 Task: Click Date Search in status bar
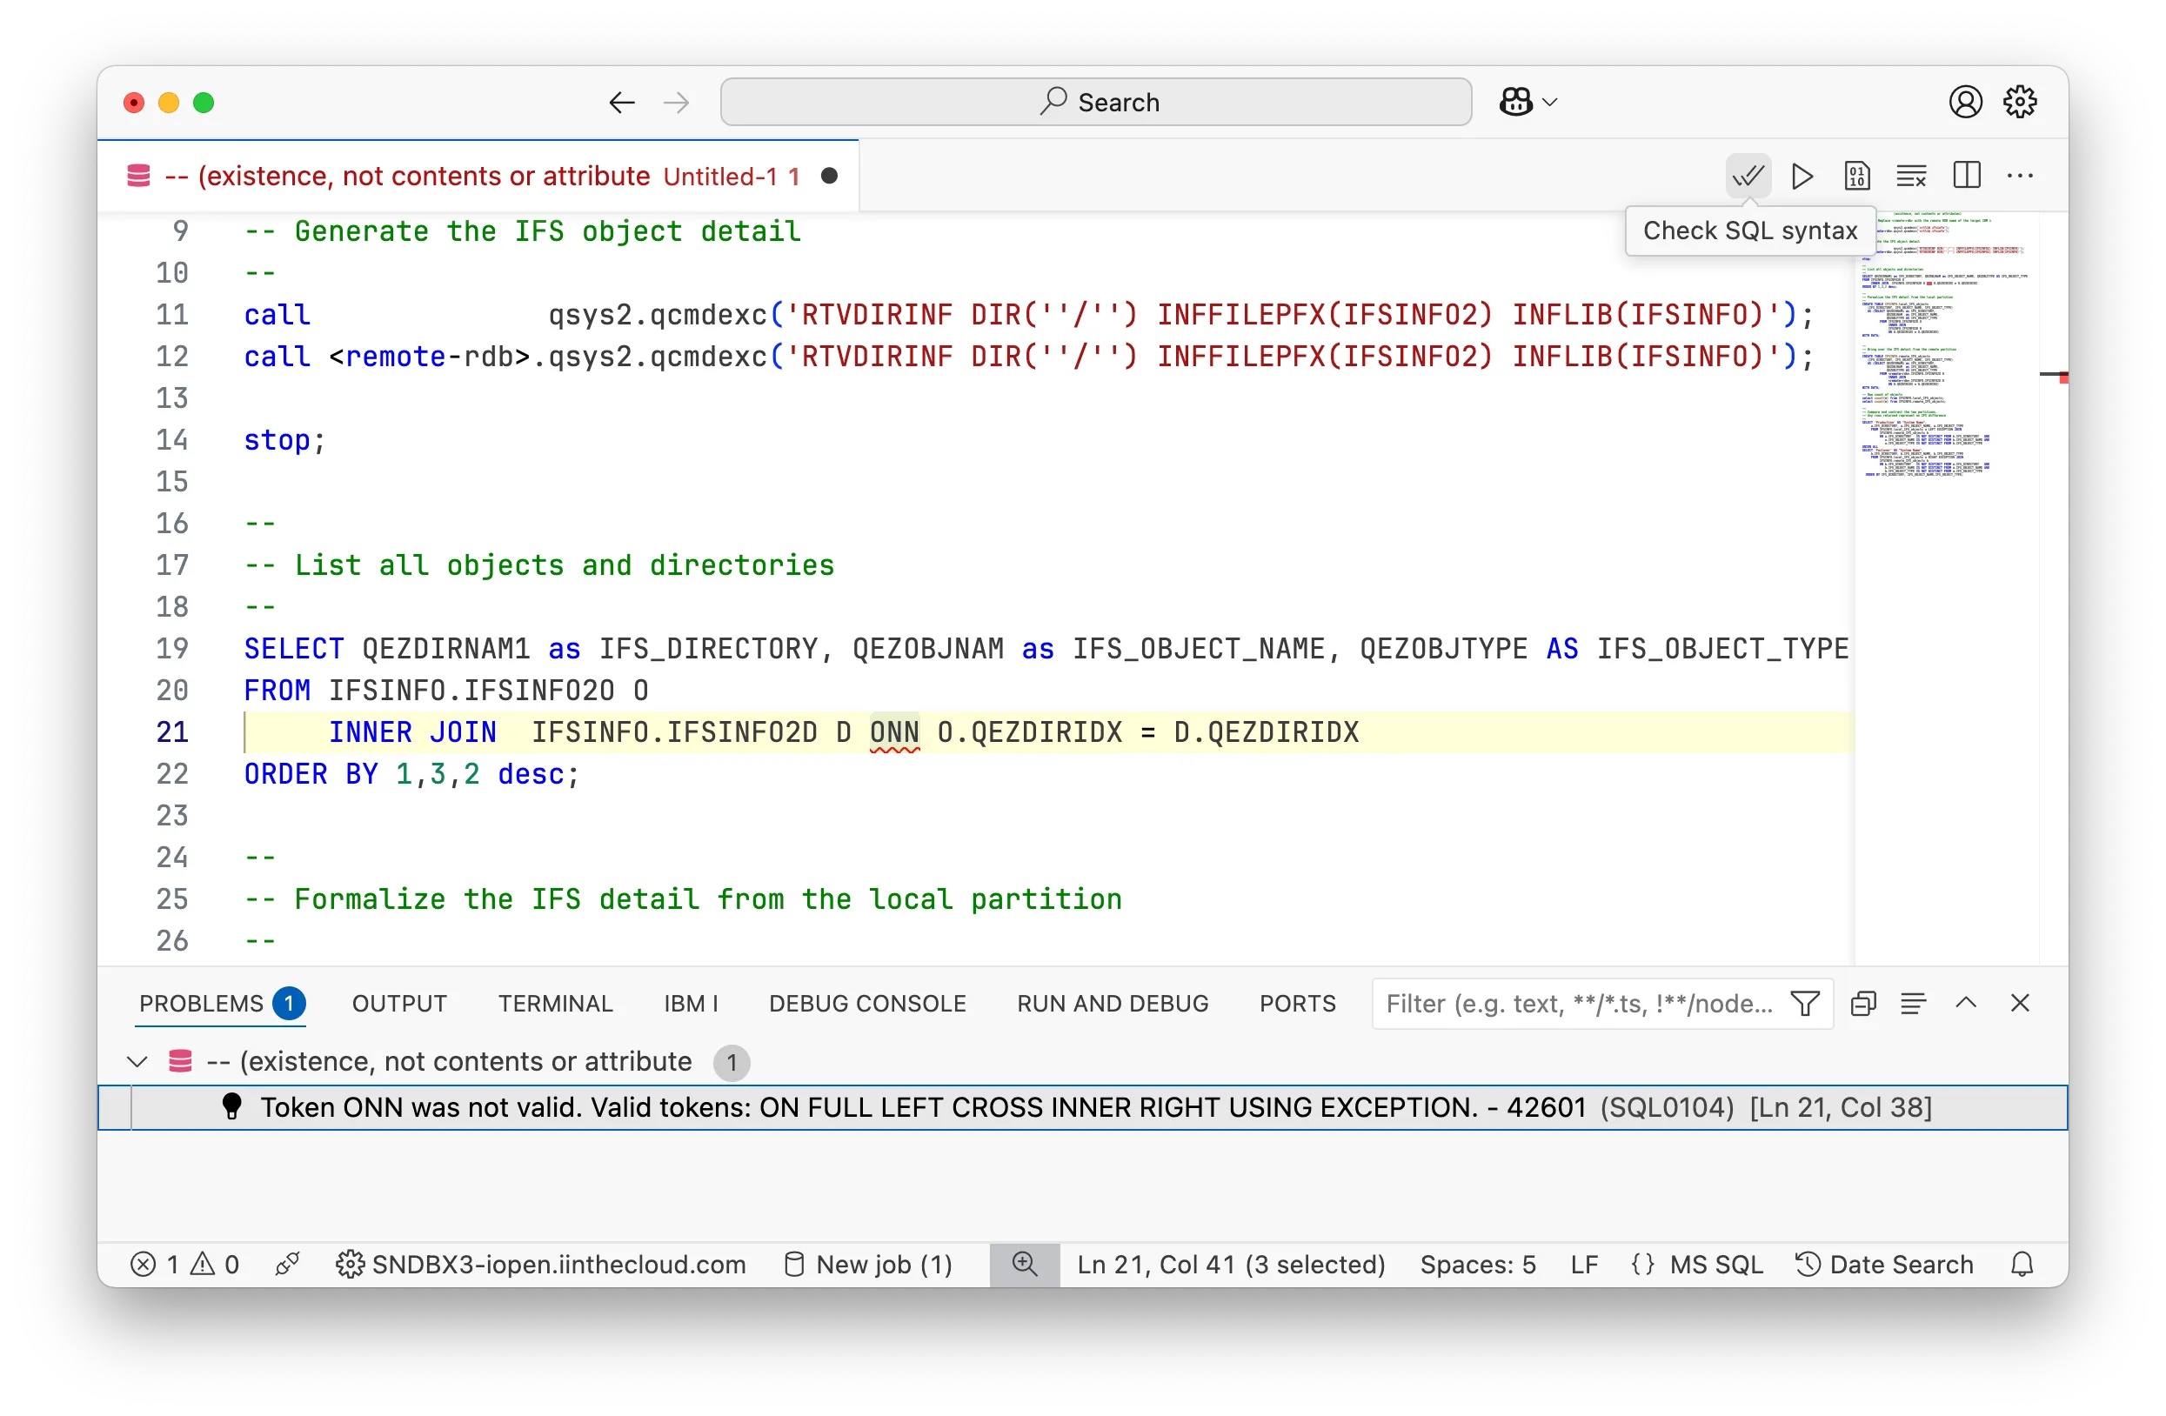coord(1884,1264)
